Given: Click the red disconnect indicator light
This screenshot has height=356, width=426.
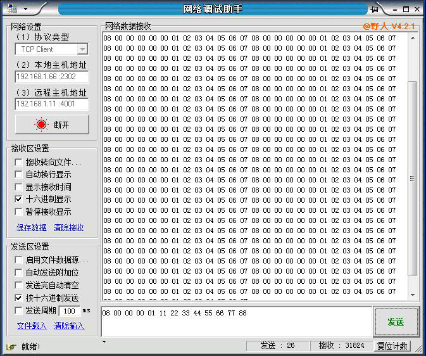Looking at the screenshot, I should (x=42, y=125).
